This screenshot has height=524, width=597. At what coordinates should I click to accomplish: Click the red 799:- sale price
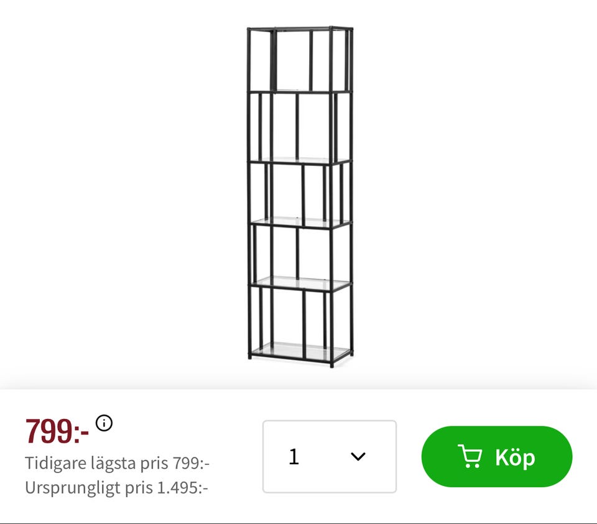[57, 431]
